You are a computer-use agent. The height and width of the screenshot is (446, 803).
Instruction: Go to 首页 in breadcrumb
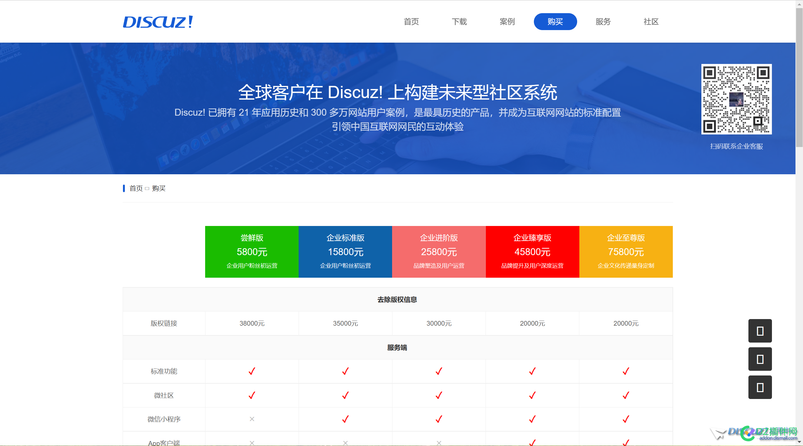[x=136, y=188]
